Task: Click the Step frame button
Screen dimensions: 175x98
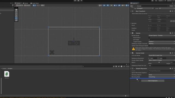Action: point(81,1)
